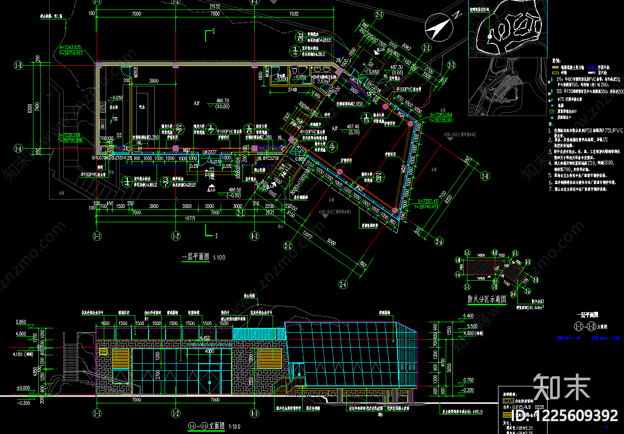The height and width of the screenshot is (434, 624).
Task: Click the ID:1225609392 watermark text
Action: [x=565, y=415]
